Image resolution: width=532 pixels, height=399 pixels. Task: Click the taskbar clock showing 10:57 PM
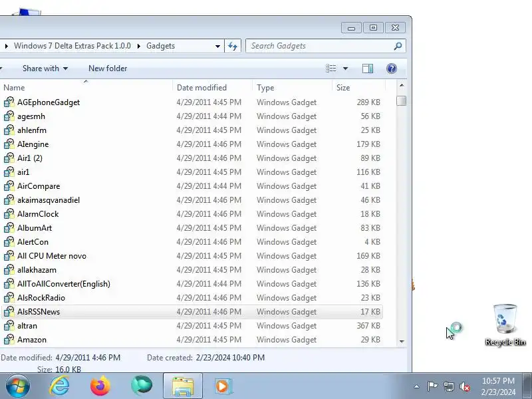click(498, 386)
